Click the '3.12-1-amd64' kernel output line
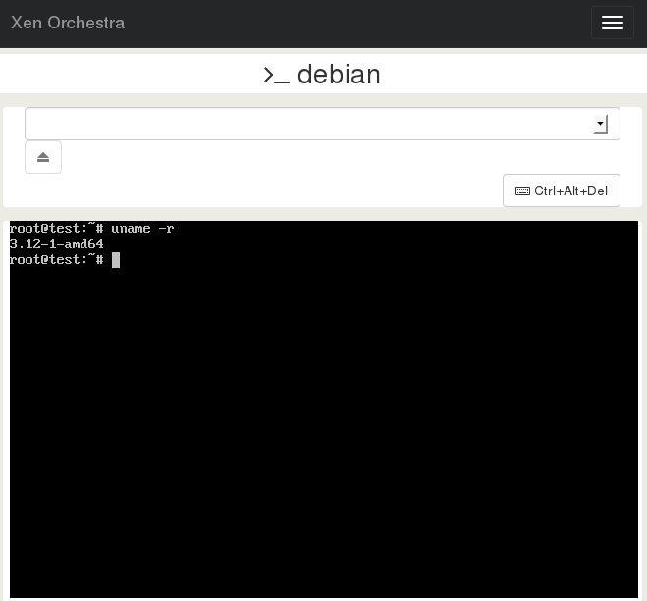Image resolution: width=647 pixels, height=601 pixels. click(x=57, y=244)
